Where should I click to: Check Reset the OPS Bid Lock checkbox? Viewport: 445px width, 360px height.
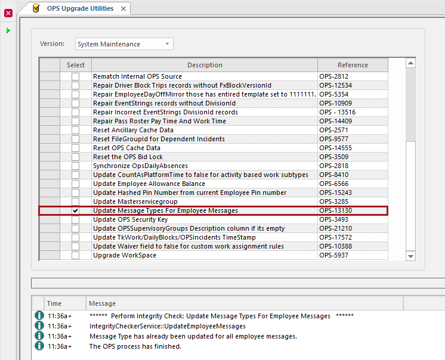click(76, 157)
